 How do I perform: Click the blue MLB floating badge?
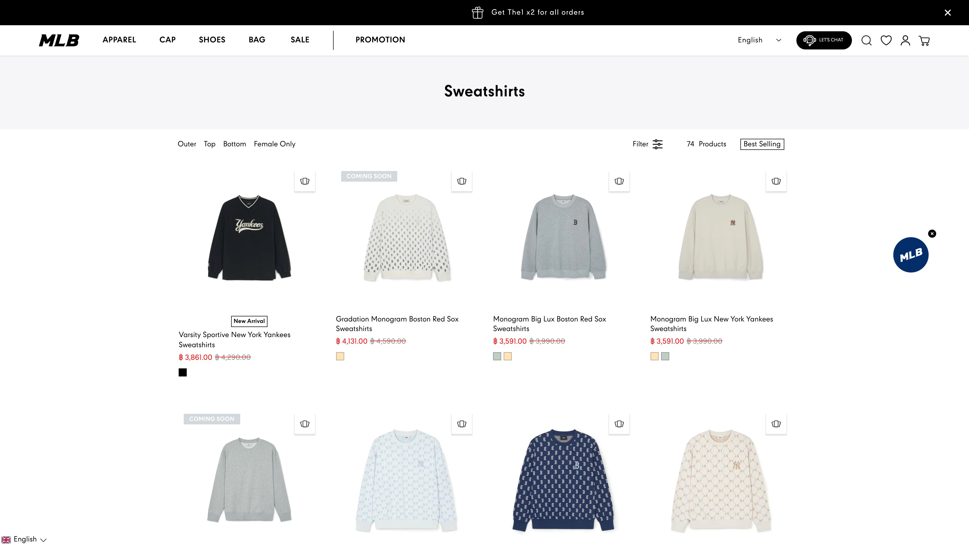pos(910,255)
